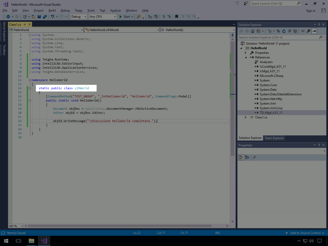Toggle a bookmark with the bookmark icon
This screenshot has height=246, width=328.
point(177,17)
